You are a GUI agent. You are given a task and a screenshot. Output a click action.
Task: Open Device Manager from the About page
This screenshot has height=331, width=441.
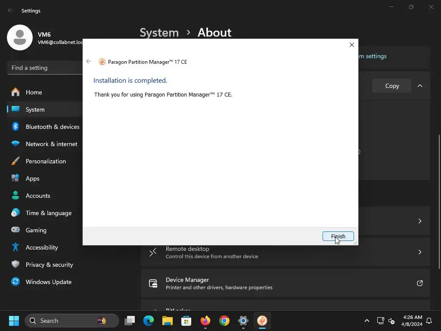tap(285, 283)
